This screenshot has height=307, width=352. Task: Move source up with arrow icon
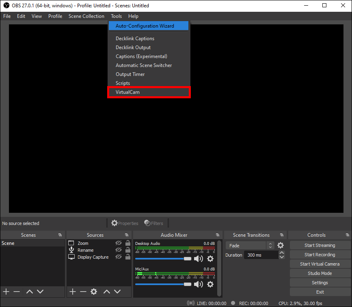(106, 291)
